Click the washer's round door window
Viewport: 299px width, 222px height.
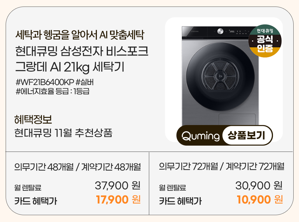click(220, 77)
